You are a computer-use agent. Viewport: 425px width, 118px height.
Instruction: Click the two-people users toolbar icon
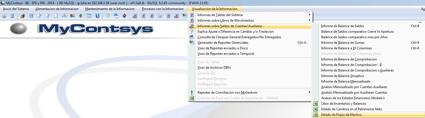pyautogui.click(x=72, y=16)
